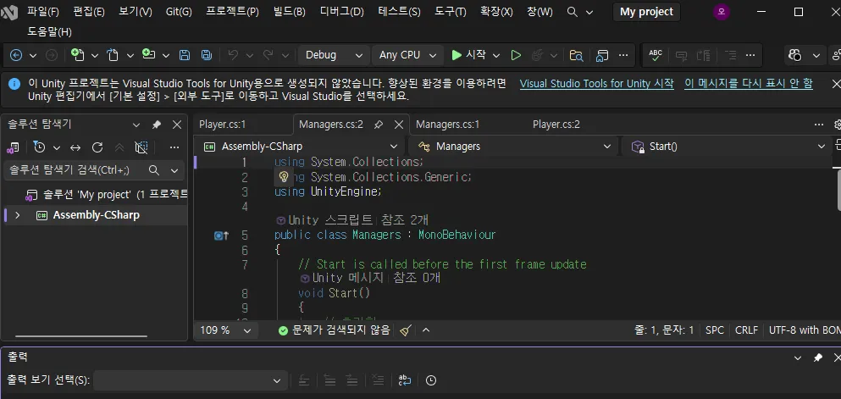Toggle sync with active document arrows
841x399 pixels.
[x=75, y=147]
